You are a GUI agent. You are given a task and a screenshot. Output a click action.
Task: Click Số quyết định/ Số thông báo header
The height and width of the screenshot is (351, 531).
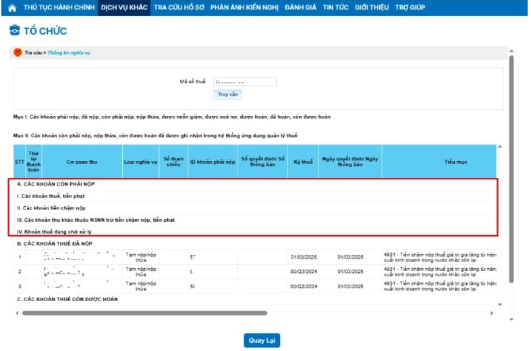tap(262, 162)
